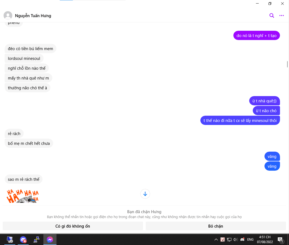Select message "lordsoul minesoul"

(24, 59)
